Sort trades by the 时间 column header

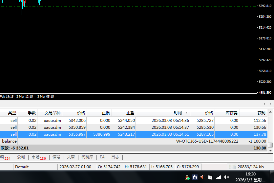click(x=178, y=113)
